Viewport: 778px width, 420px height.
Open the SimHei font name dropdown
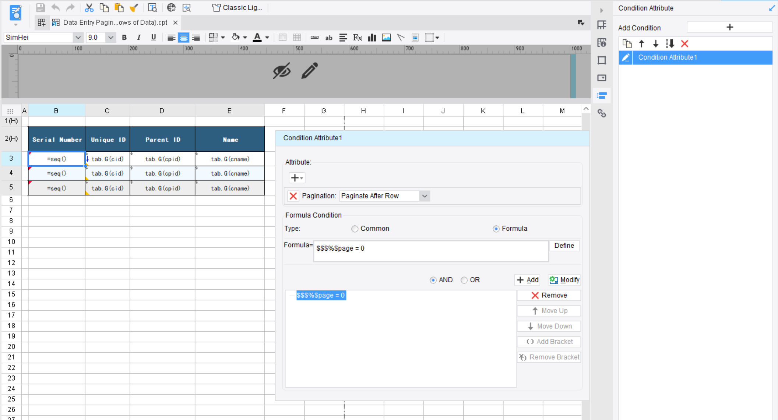pos(78,38)
